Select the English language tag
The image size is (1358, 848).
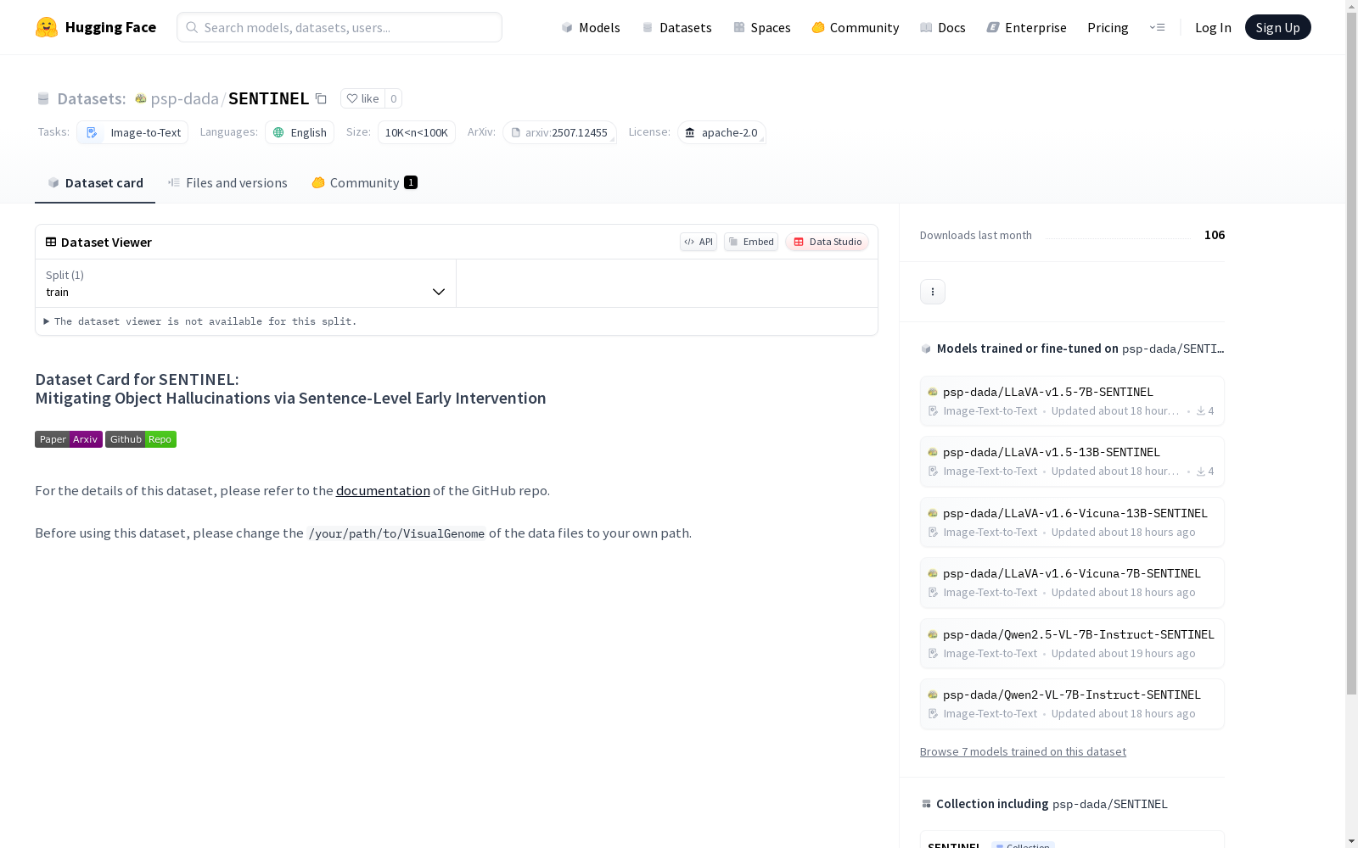[x=300, y=132]
